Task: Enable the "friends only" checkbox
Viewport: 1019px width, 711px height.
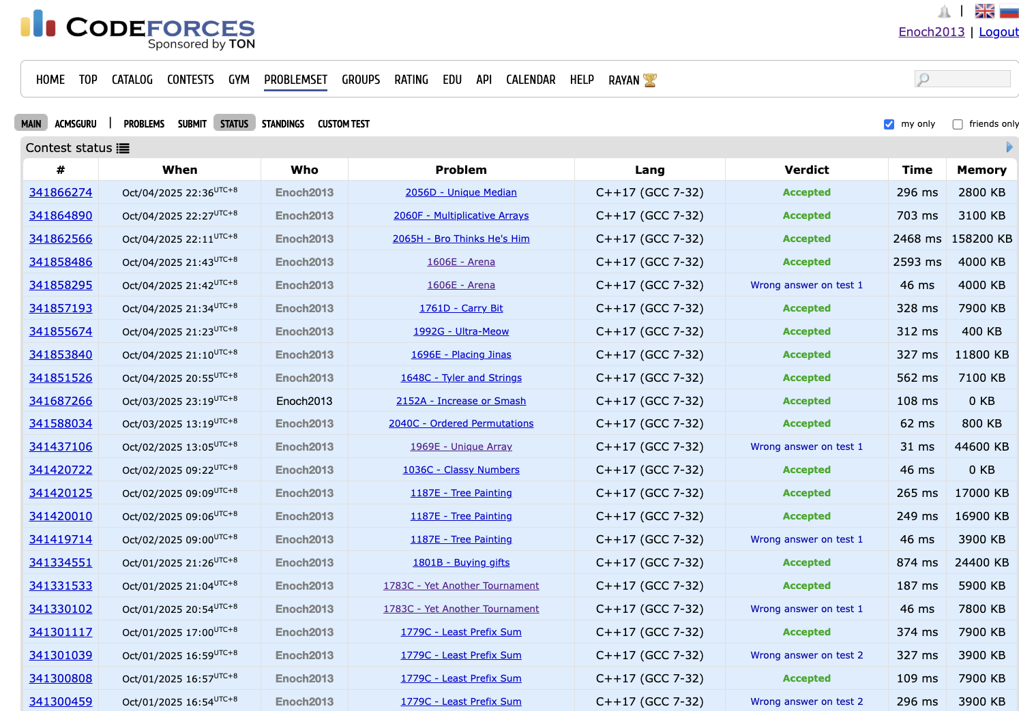Action: [958, 124]
